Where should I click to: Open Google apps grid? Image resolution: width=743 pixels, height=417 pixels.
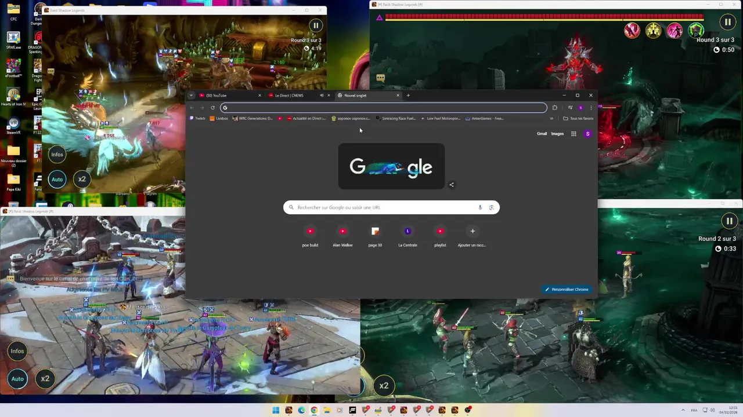click(x=574, y=134)
